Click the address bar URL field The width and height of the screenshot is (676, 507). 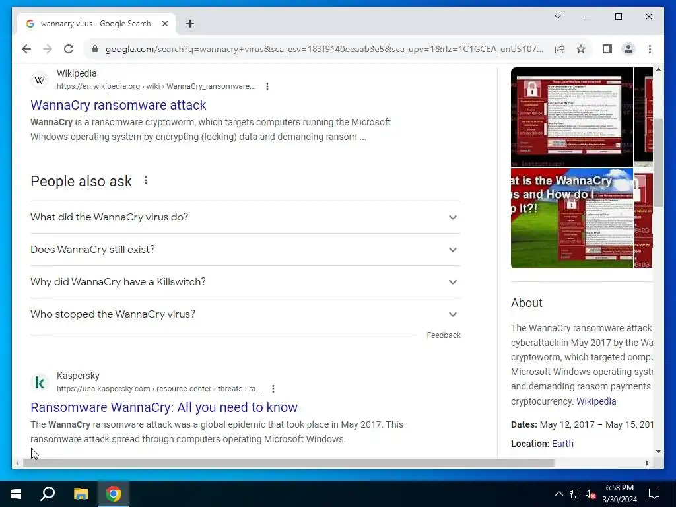[324, 49]
